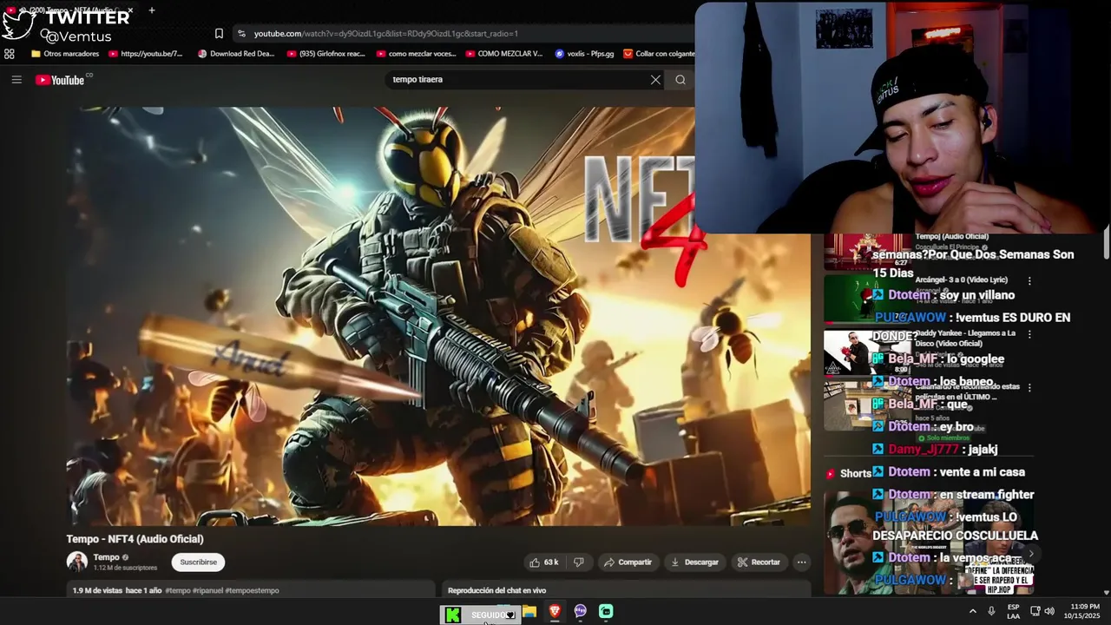Open the Tempo channel avatar
Screen dimensions: 1111x625
77,562
